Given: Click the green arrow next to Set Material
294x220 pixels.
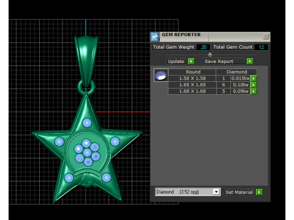Looking at the screenshot, I should (x=259, y=192).
